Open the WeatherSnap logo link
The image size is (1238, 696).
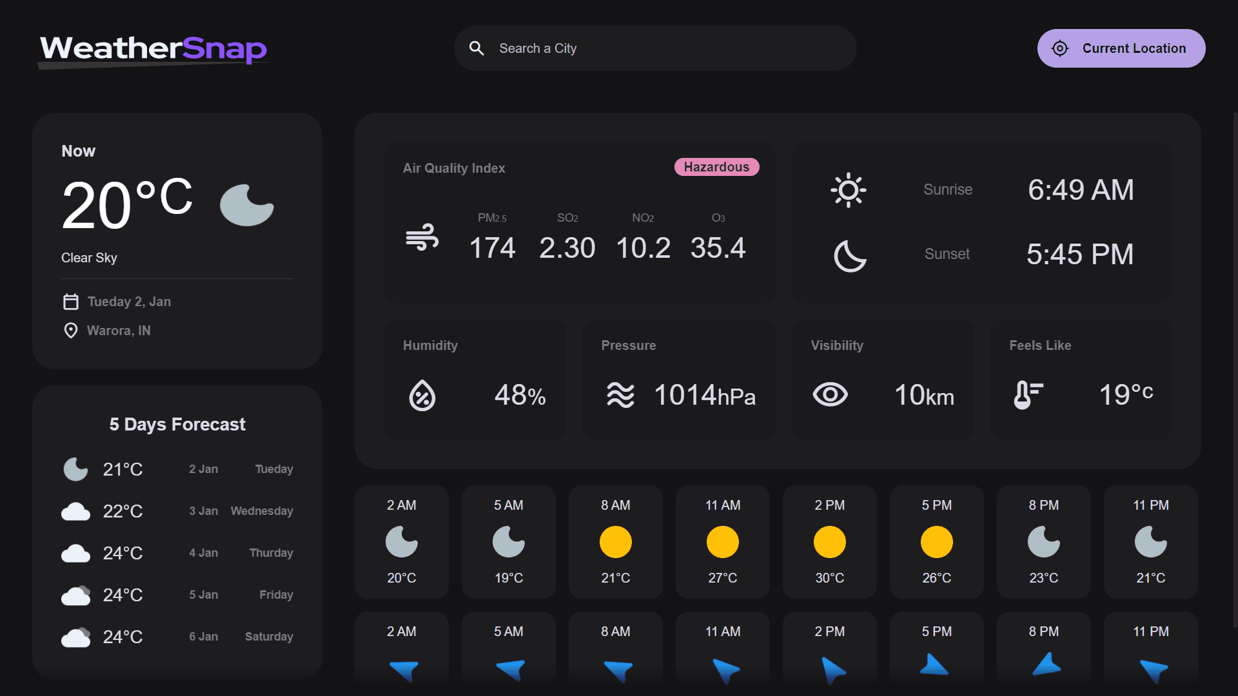pyautogui.click(x=153, y=50)
